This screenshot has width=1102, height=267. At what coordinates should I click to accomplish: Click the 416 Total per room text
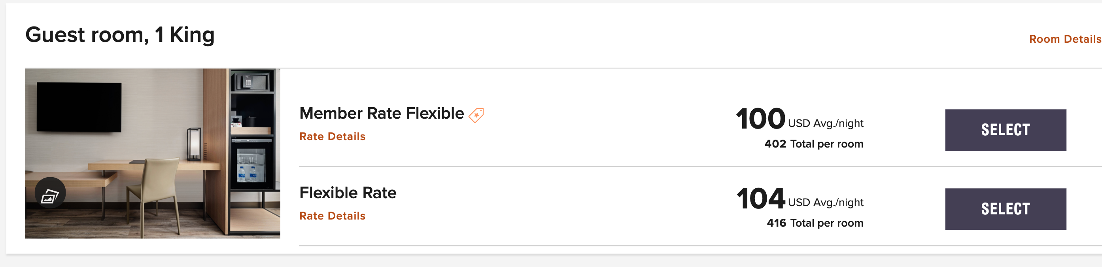(815, 223)
